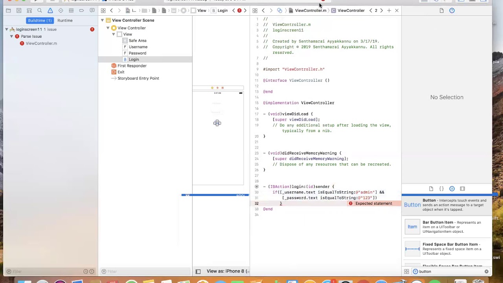Click the 'View as: iPhone 8' device bar
The height and width of the screenshot is (283, 503).
coord(227,271)
